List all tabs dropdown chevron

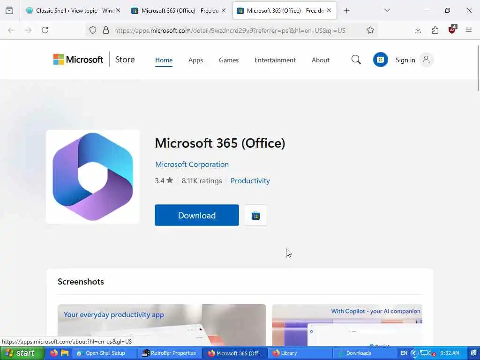point(387,10)
